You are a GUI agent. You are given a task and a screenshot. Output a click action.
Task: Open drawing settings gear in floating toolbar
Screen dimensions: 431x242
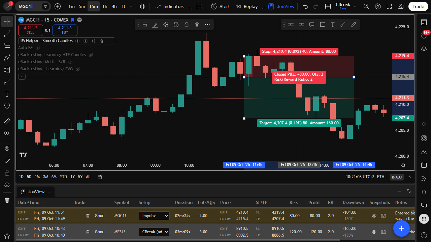pos(166,25)
